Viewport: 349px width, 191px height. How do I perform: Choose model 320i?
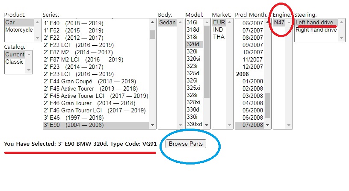(195, 52)
